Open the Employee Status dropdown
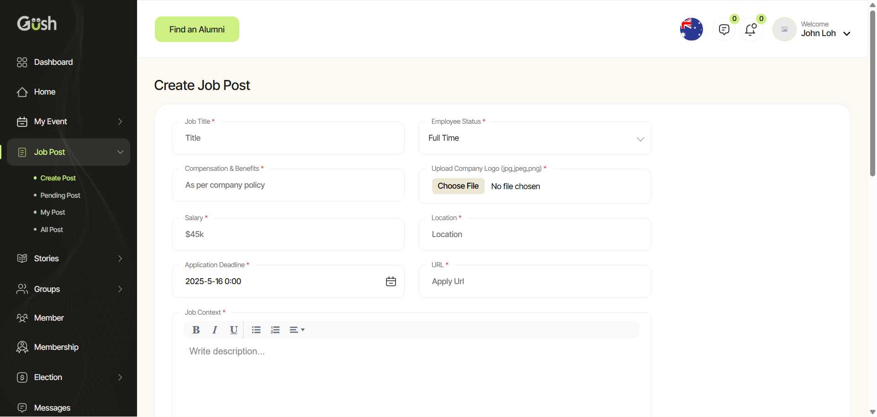 (x=535, y=138)
